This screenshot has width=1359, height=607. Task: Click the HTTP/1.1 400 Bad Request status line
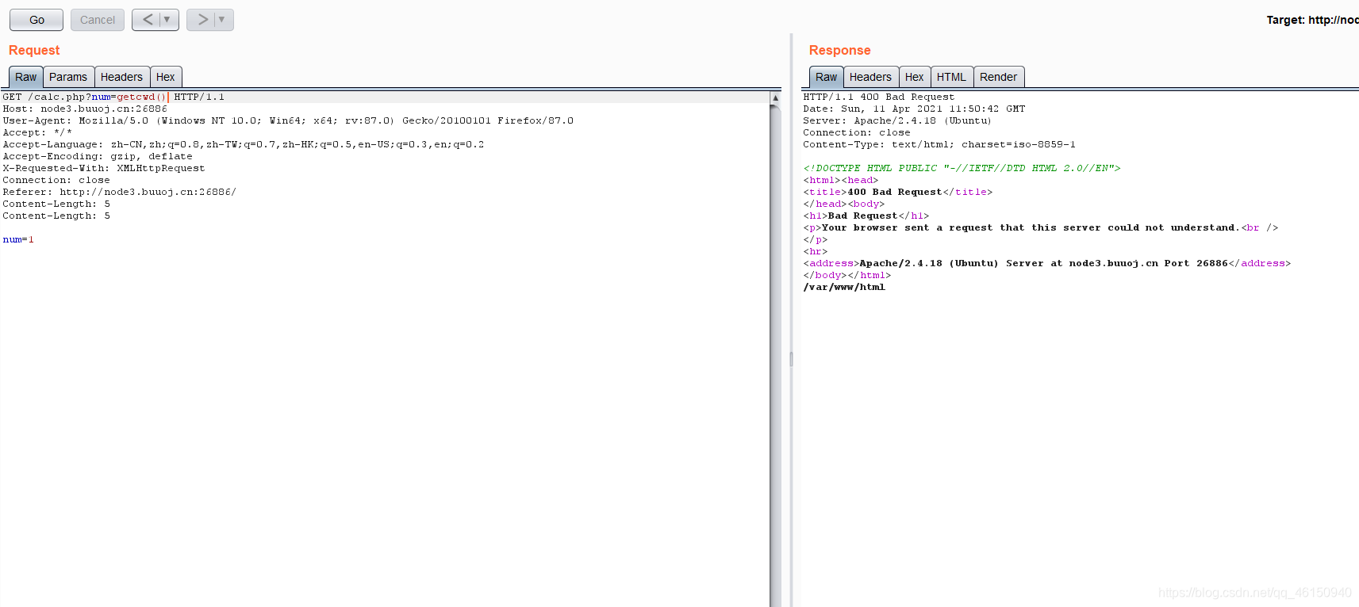[x=879, y=97]
